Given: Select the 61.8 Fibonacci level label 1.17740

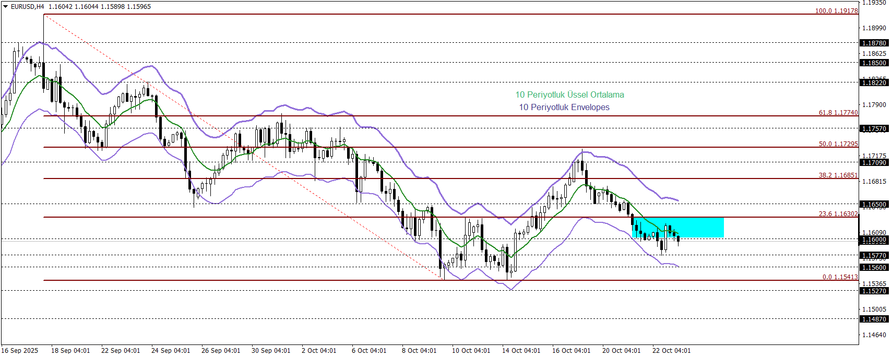Looking at the screenshot, I should point(838,113).
